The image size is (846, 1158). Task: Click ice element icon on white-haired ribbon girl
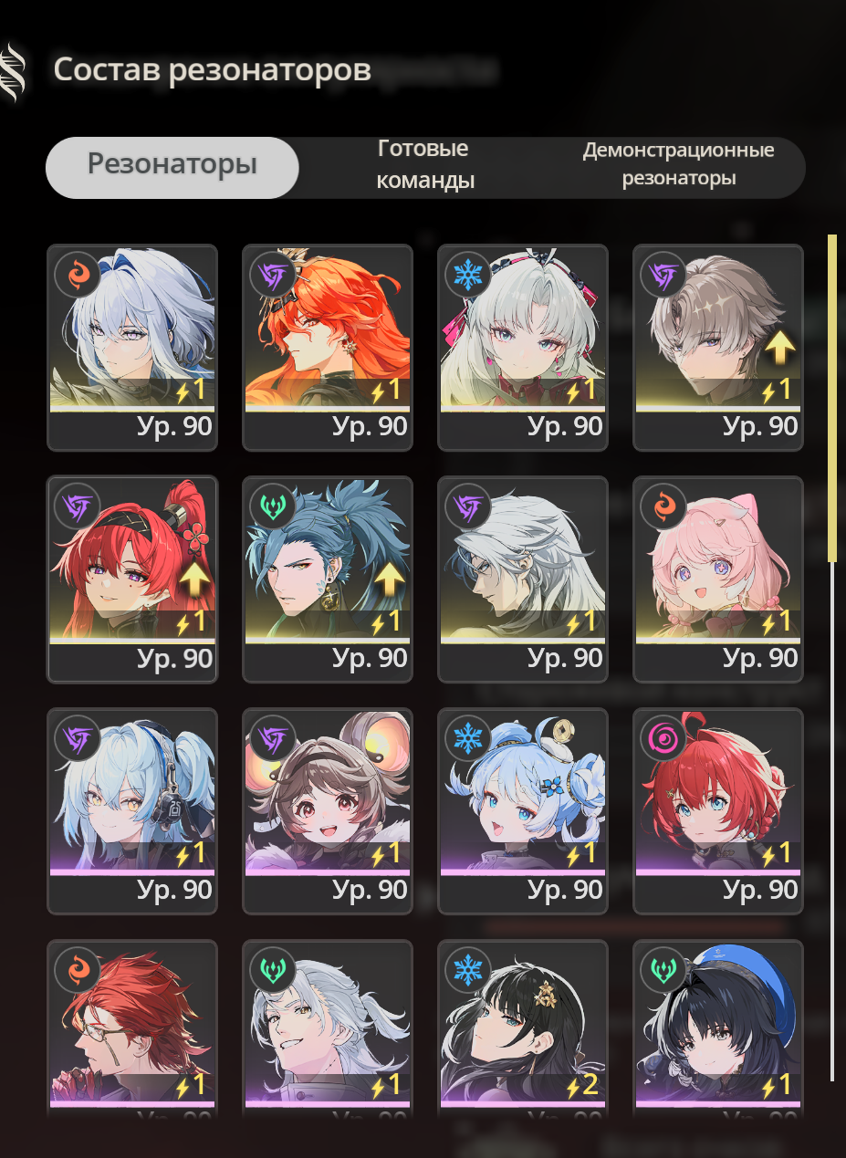click(468, 275)
